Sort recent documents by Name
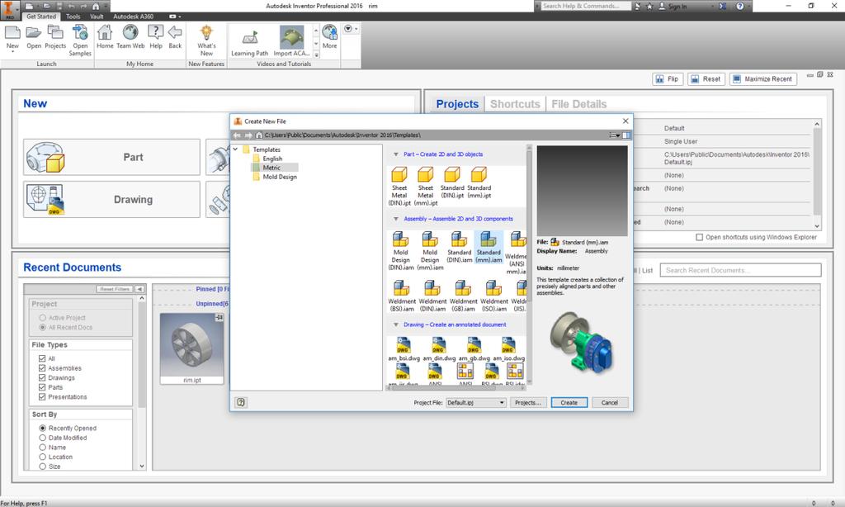Screen dimensions: 845x507 pos(43,448)
